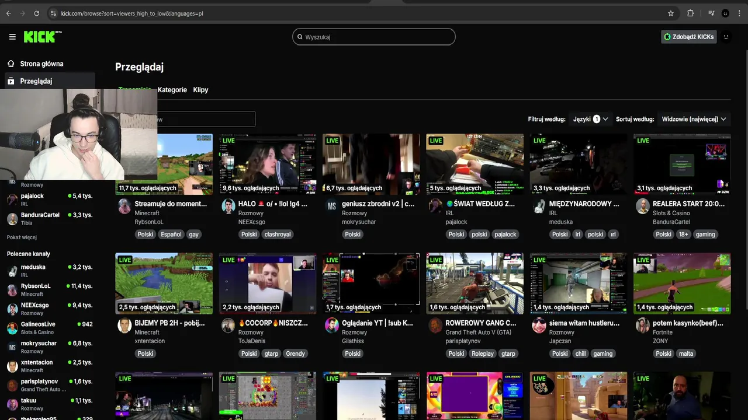Image resolution: width=748 pixels, height=420 pixels.
Task: Switch to the Kategorie tab
Action: point(172,90)
